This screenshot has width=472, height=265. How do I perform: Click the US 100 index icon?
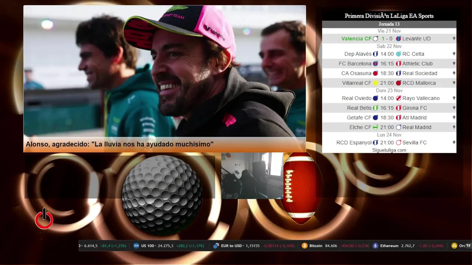pyautogui.click(x=136, y=245)
